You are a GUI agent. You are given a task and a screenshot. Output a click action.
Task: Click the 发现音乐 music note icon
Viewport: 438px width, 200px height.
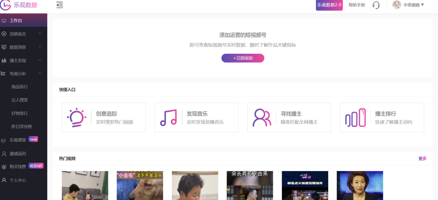[169, 117]
